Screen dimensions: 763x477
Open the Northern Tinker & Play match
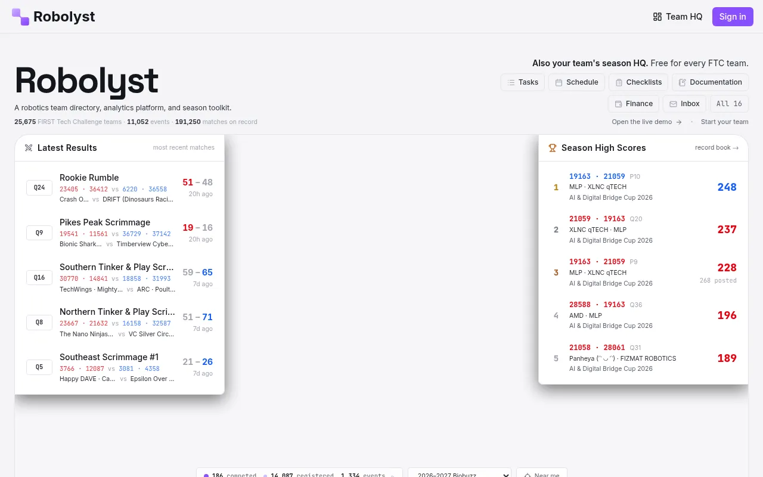pyautogui.click(x=119, y=322)
